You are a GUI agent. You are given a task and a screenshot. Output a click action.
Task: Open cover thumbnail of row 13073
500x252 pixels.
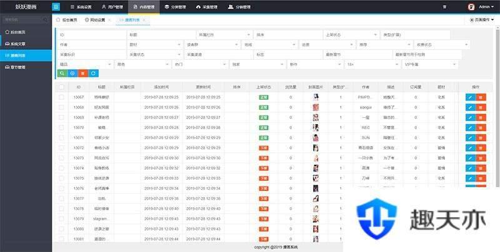pos(316,158)
